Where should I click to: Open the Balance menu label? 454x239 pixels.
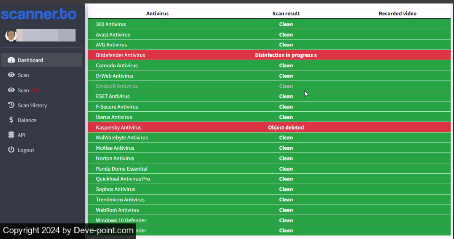27,120
